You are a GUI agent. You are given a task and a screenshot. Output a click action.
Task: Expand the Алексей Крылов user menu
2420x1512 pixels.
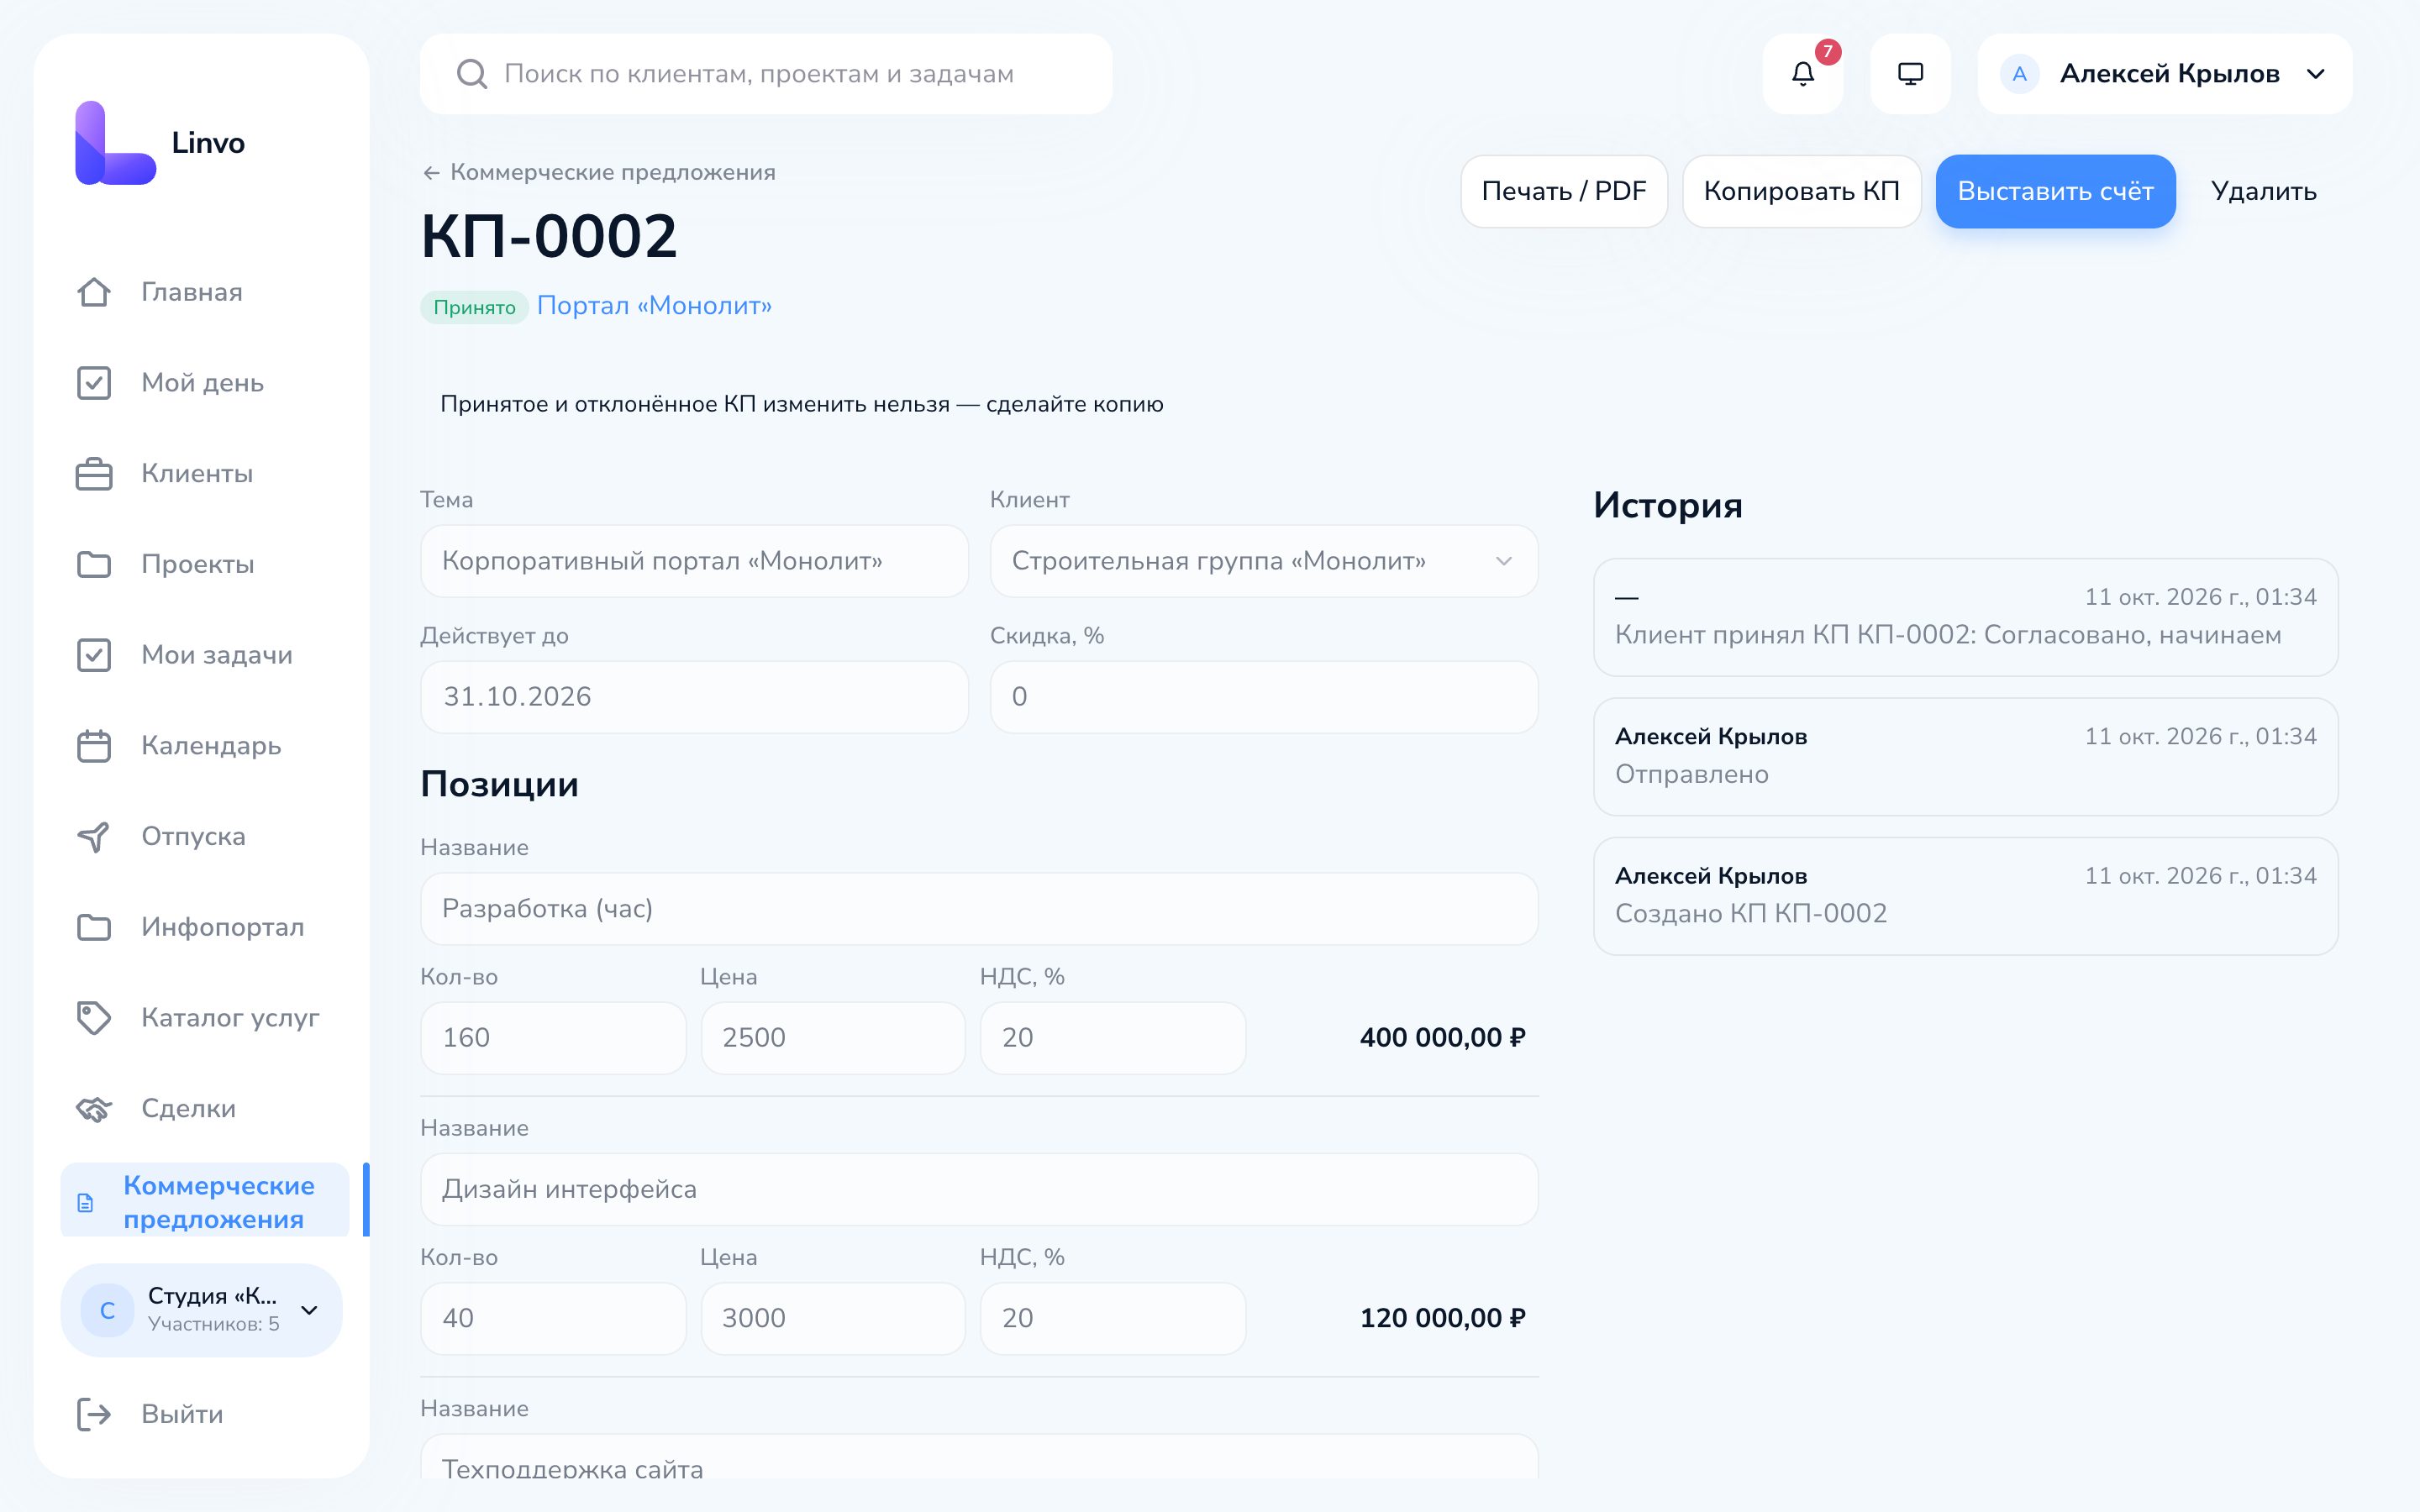click(x=2164, y=74)
